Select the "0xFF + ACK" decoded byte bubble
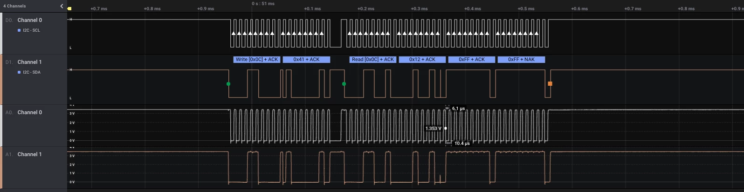Screen dimensions: 744x192 [471, 60]
